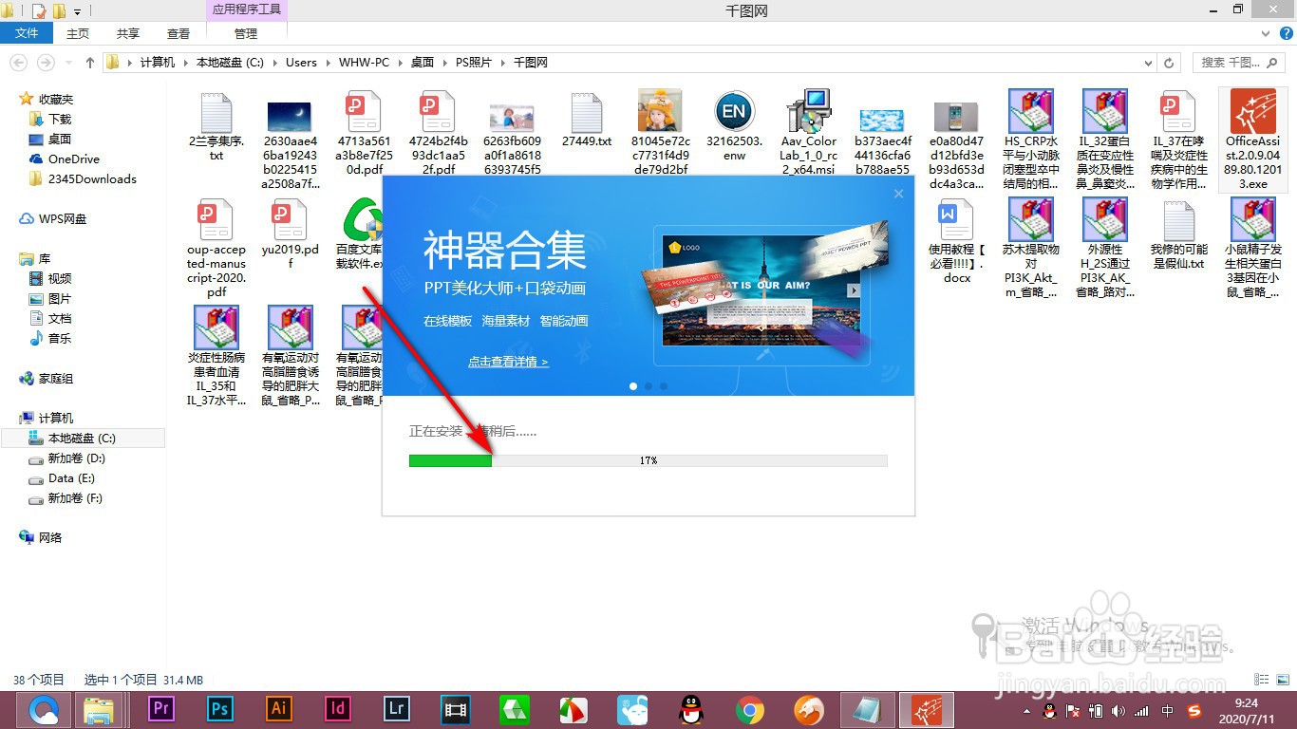1297x729 pixels.
Task: Select the third carousel dot in installer
Action: pyautogui.click(x=664, y=386)
